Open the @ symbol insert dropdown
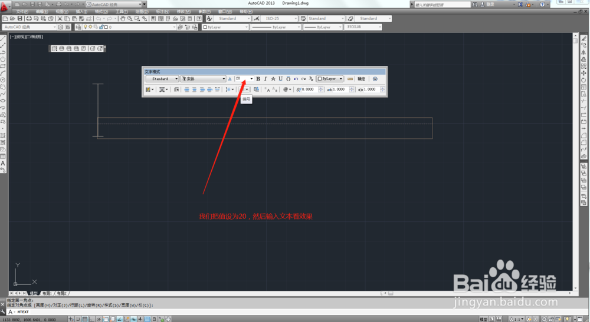Viewport: 590px width, 322px height. tap(287, 89)
